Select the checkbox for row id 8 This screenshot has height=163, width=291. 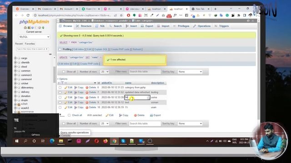coord(60,97)
